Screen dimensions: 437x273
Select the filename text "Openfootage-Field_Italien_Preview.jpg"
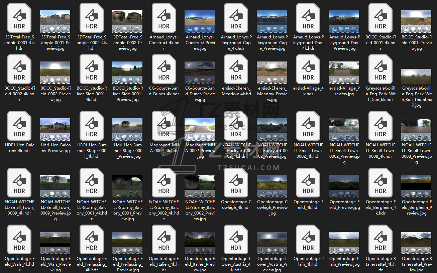click(200, 264)
